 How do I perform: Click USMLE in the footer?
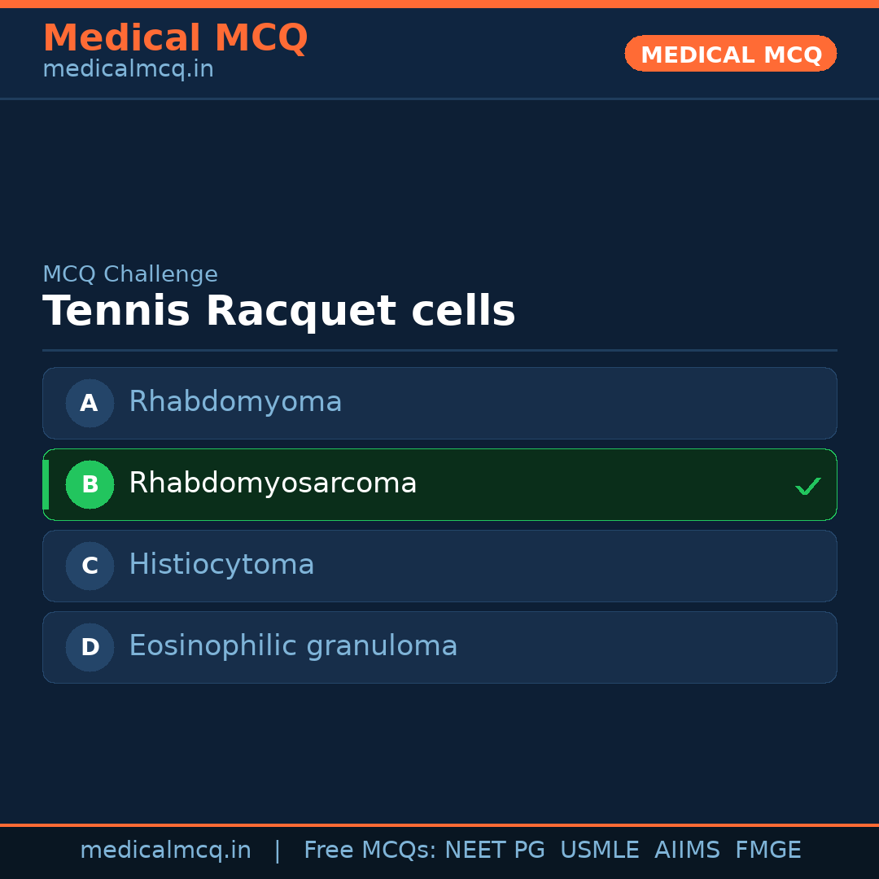tap(599, 851)
